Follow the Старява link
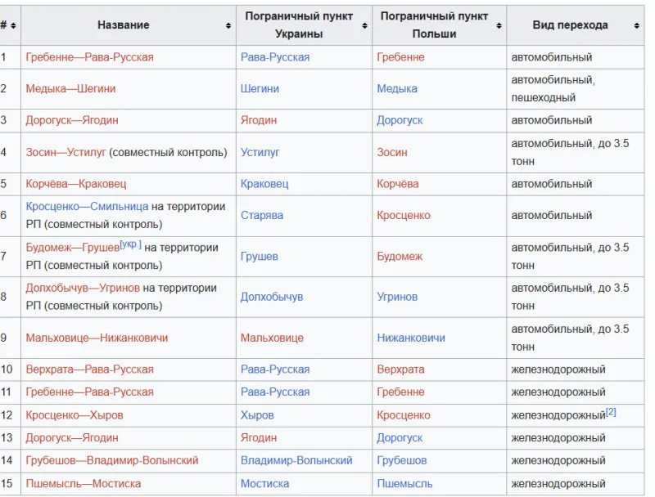The height and width of the screenshot is (497, 655). tap(262, 216)
